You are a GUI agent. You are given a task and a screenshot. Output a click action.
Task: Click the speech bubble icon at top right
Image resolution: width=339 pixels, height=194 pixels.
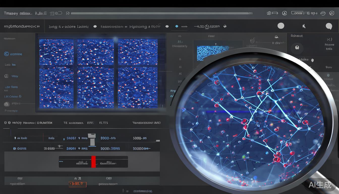tap(329, 26)
